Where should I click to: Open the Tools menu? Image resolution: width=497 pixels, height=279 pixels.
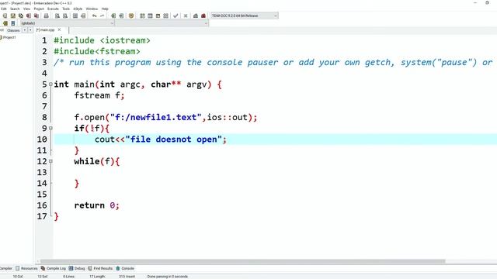pyautogui.click(x=66, y=9)
